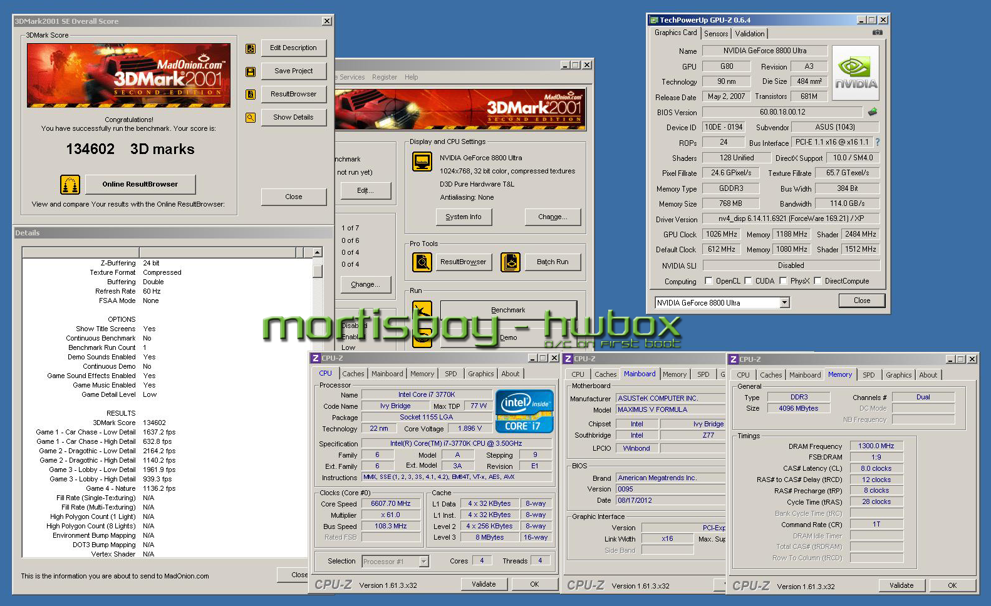Click the Batch Run button

553,262
